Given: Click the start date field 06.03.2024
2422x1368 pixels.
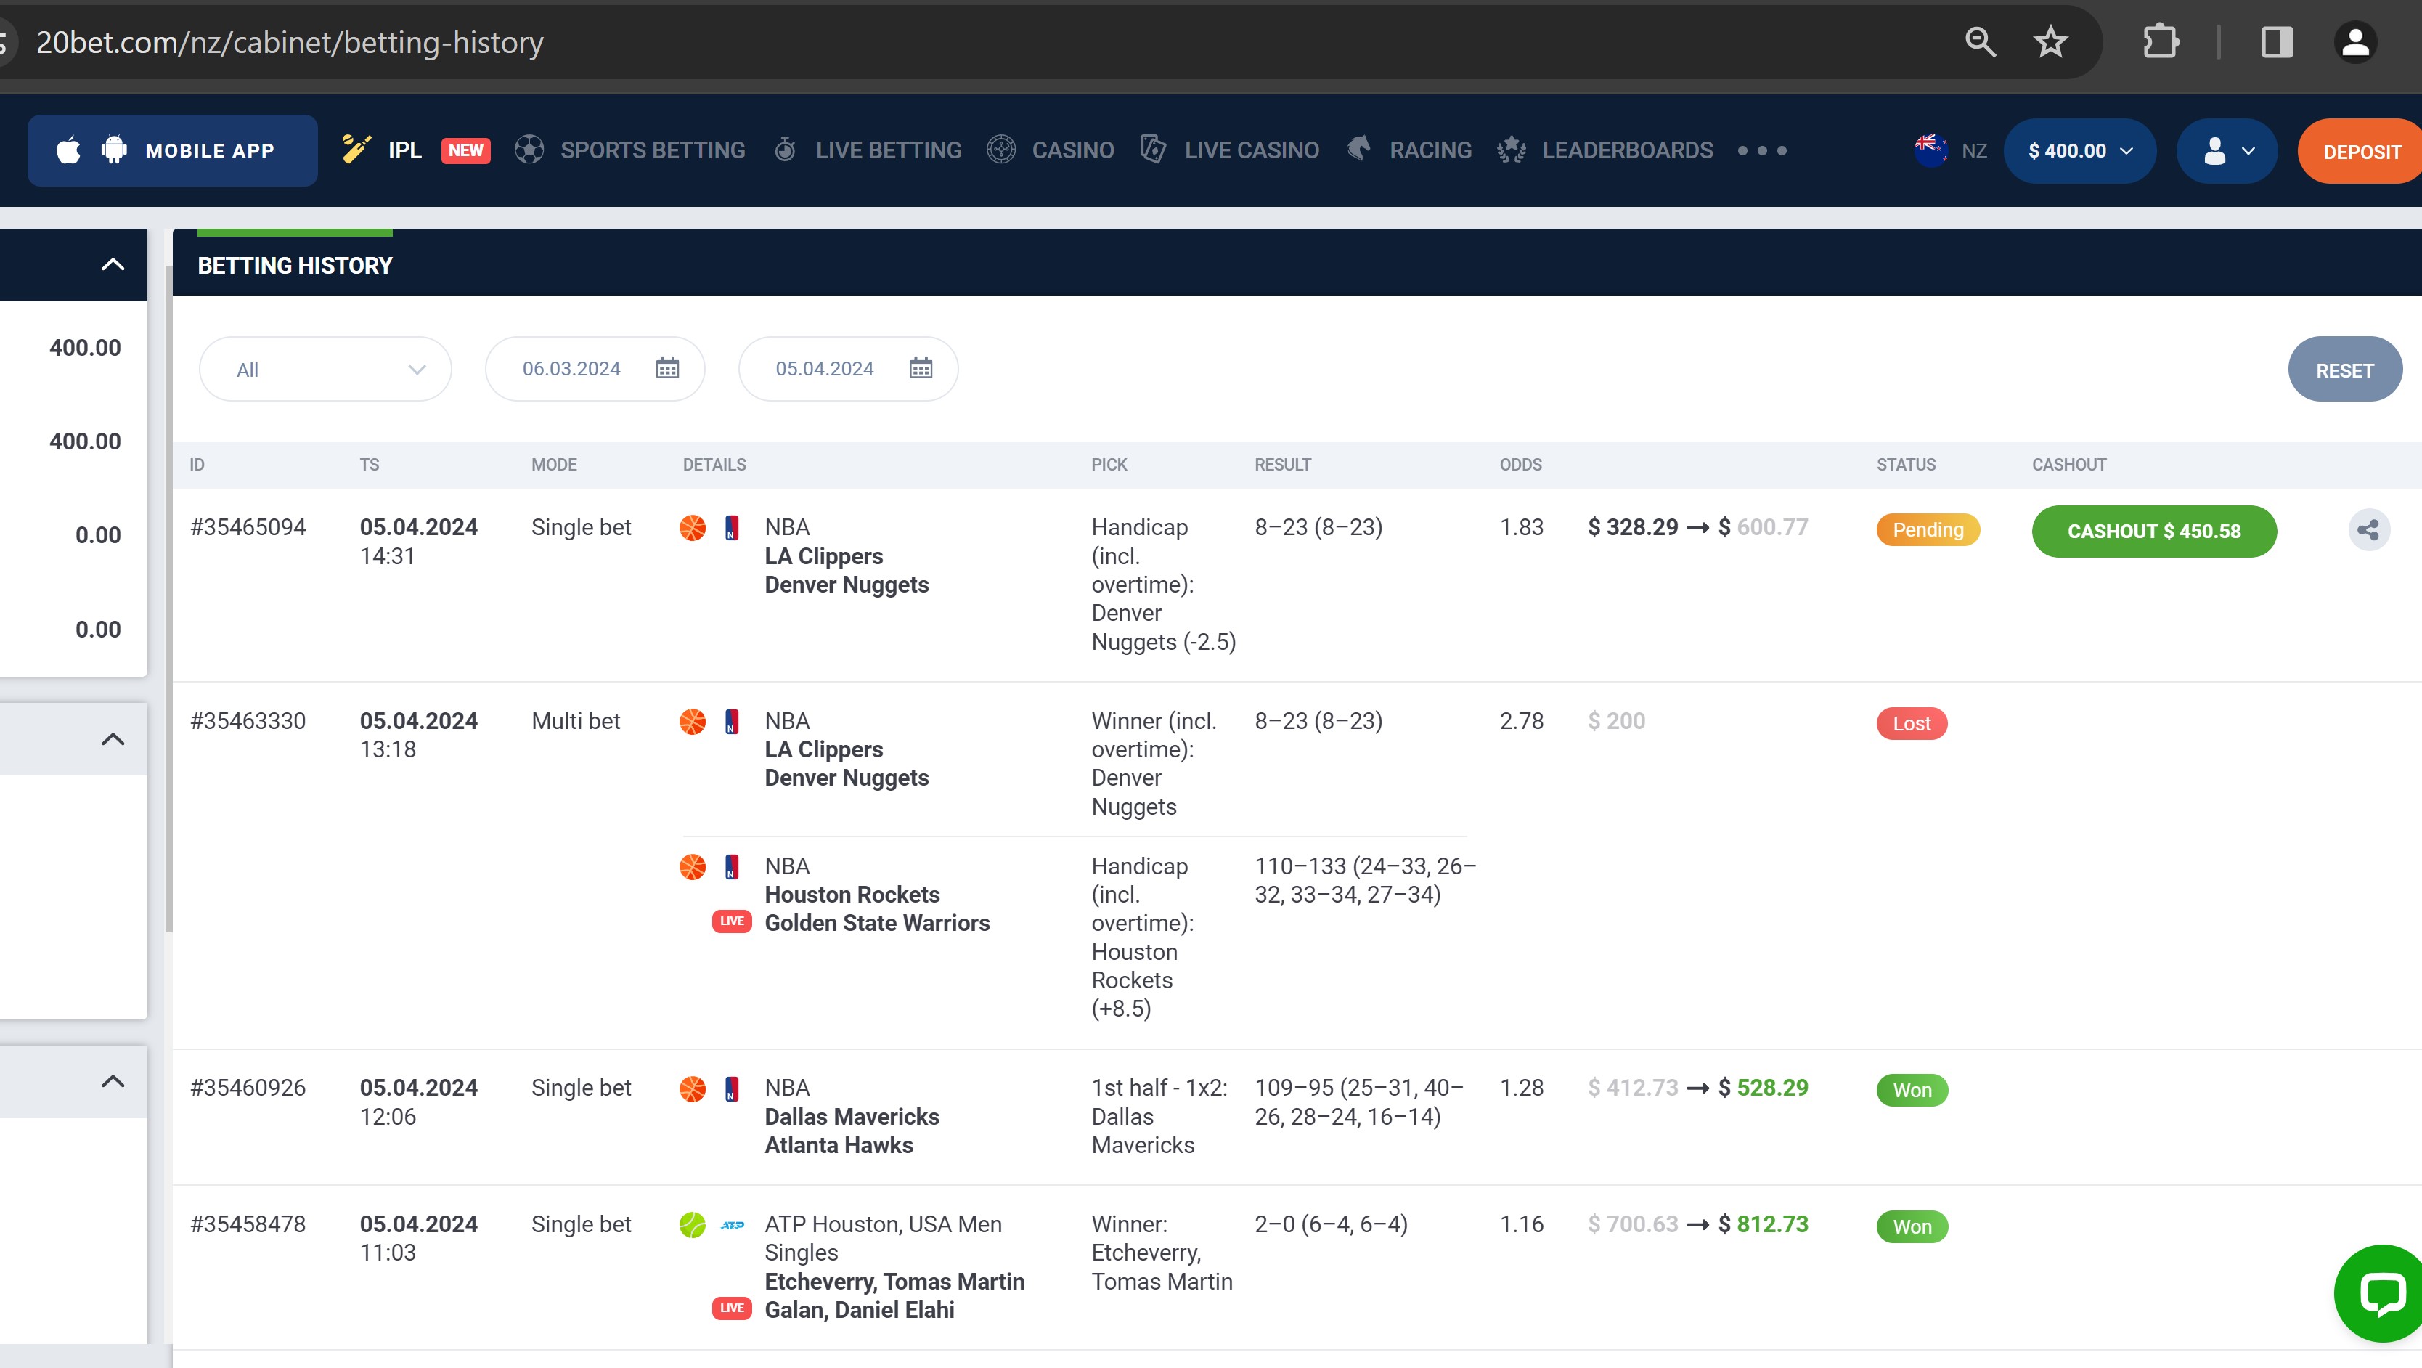Looking at the screenshot, I should pyautogui.click(x=594, y=369).
